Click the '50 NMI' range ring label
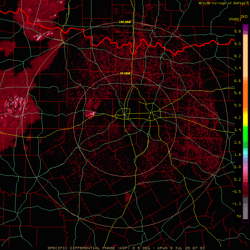This screenshot has width=250, height=250. [125, 73]
